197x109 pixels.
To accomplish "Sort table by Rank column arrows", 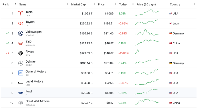I will tap(15, 4).
